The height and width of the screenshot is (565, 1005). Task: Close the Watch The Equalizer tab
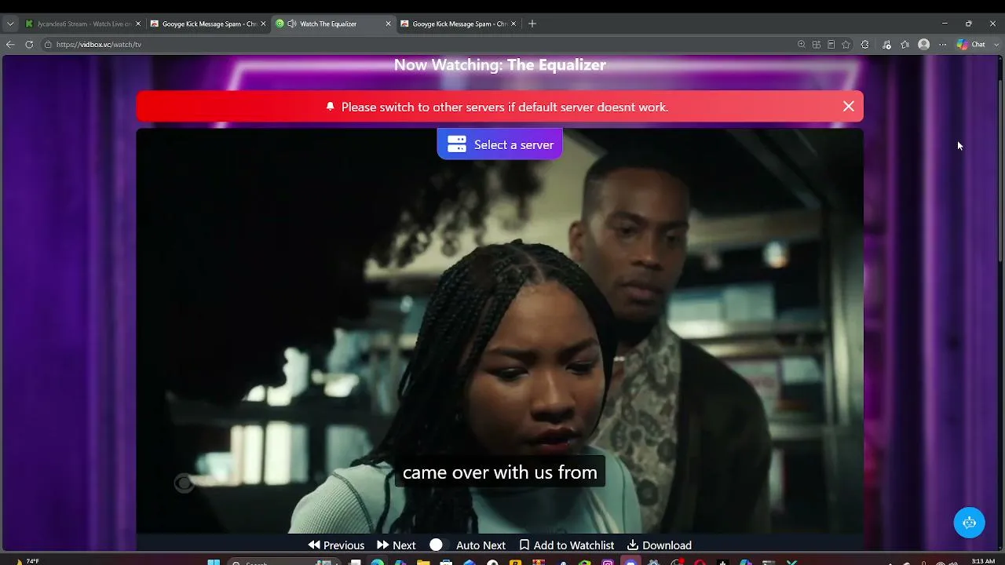point(388,24)
